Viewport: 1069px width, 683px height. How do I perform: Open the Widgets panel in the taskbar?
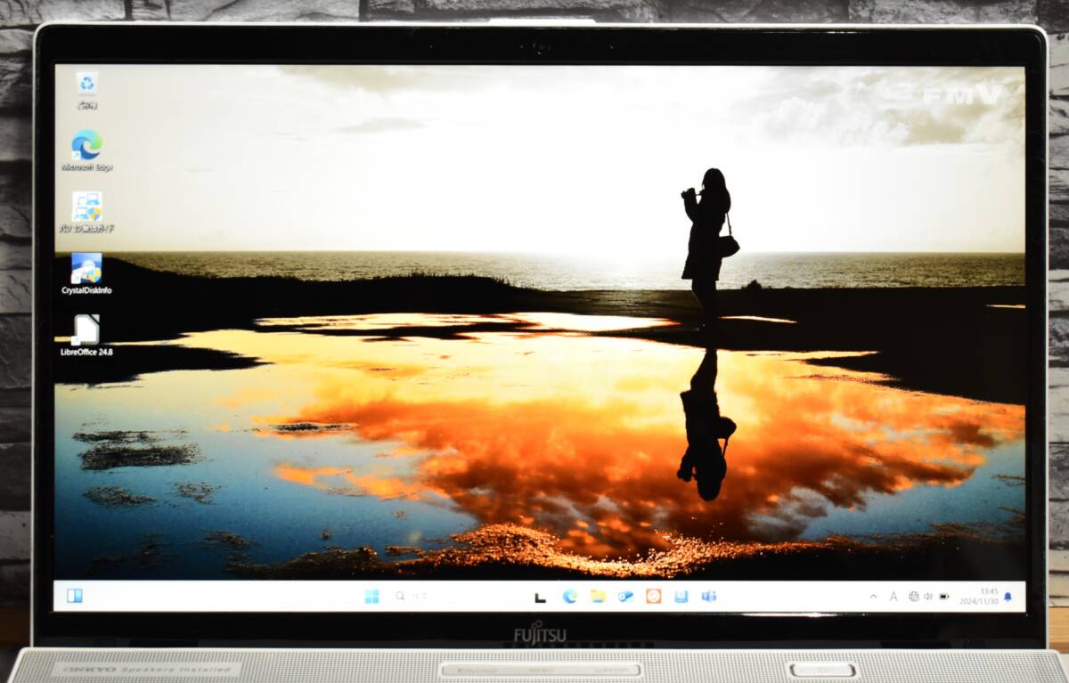75,596
